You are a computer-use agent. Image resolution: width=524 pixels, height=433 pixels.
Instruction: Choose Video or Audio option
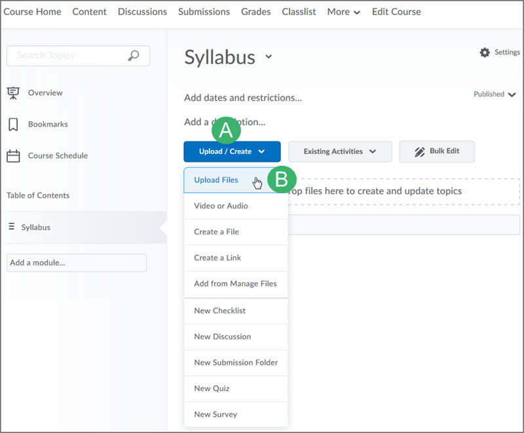236,206
